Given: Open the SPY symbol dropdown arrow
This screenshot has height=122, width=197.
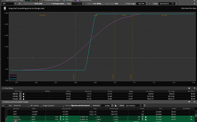Looking at the screenshot, I should tap(15, 4).
